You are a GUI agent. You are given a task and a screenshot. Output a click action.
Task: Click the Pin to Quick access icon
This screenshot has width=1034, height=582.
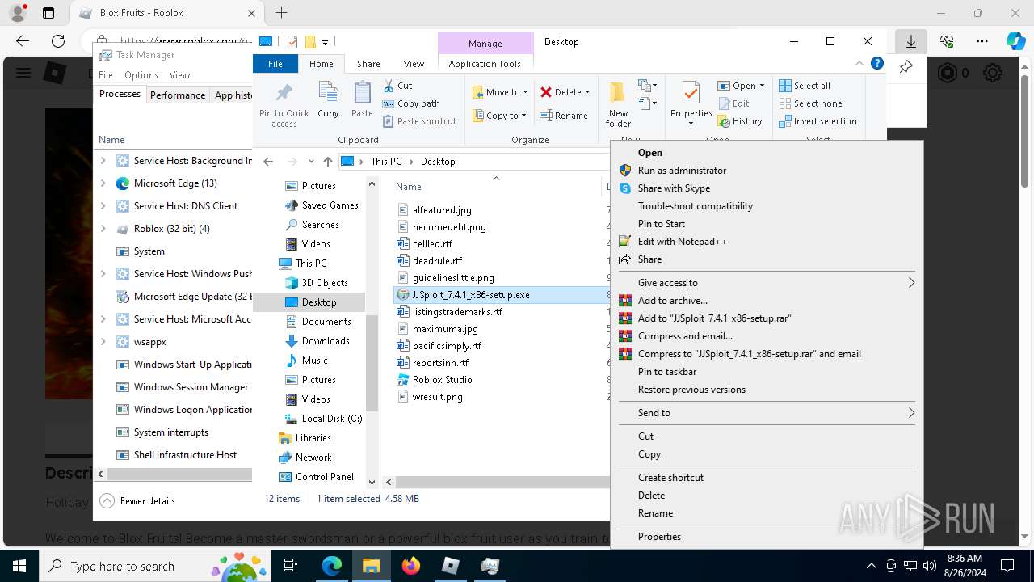284,92
